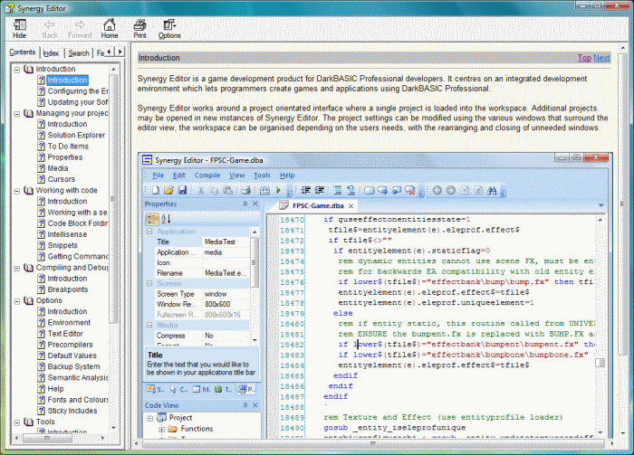634x455 pixels.
Task: Open the File menu in embedded editor
Action: click(x=158, y=175)
